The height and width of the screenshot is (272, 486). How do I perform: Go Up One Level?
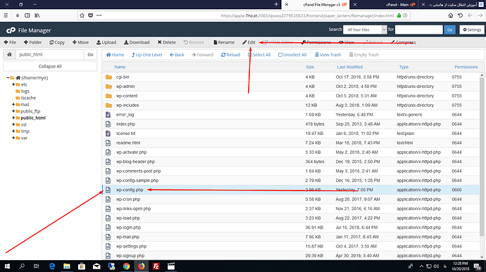147,55
